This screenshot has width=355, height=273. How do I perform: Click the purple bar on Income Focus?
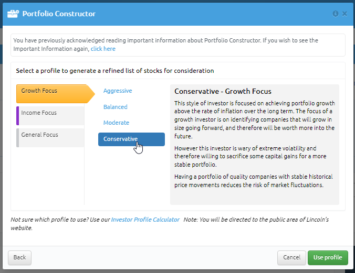click(18, 116)
